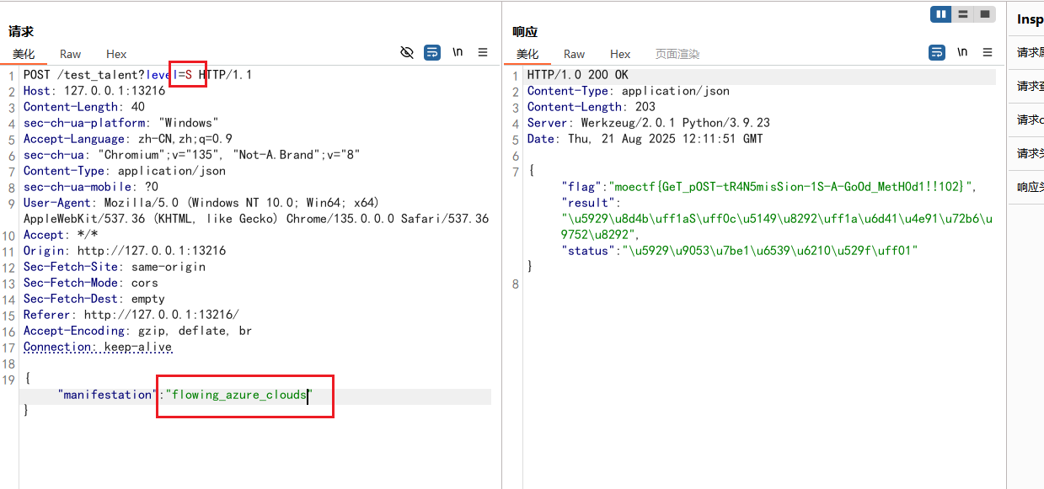Select the response 美化 pretty tab

tap(527, 54)
